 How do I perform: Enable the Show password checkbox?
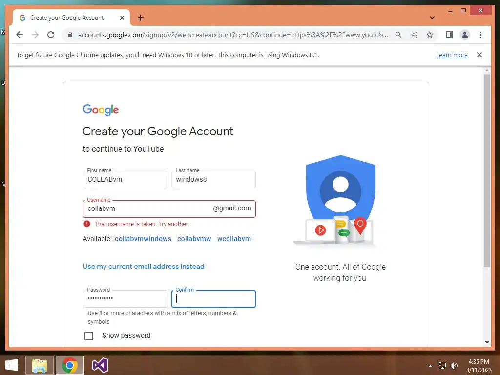(x=89, y=336)
